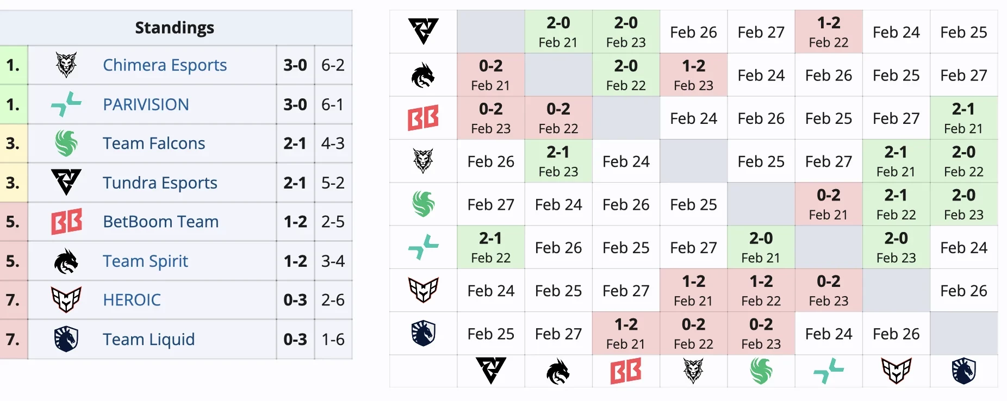Click PARIVISION logo in Standings table
The width and height of the screenshot is (1007, 401).
pyautogui.click(x=66, y=104)
